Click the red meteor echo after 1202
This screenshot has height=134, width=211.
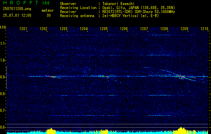[x=51, y=76]
